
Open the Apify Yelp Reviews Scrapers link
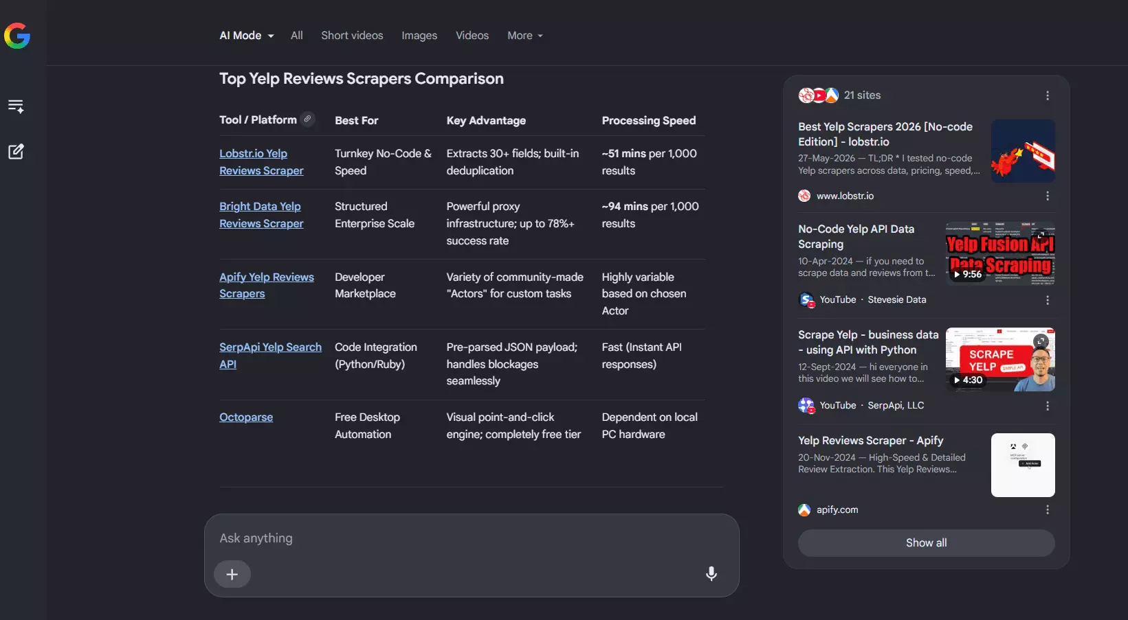tap(267, 285)
